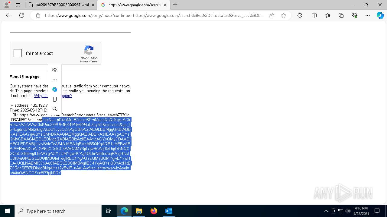Open the notification center
Image resolution: width=387 pixels, height=217 pixels.
coord(377,211)
